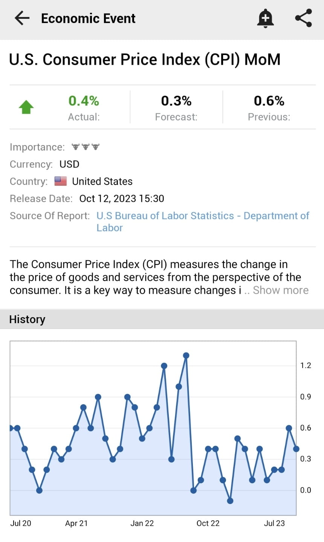324x542 pixels.
Task: Tap the green up arrow indicator
Action: (x=26, y=107)
